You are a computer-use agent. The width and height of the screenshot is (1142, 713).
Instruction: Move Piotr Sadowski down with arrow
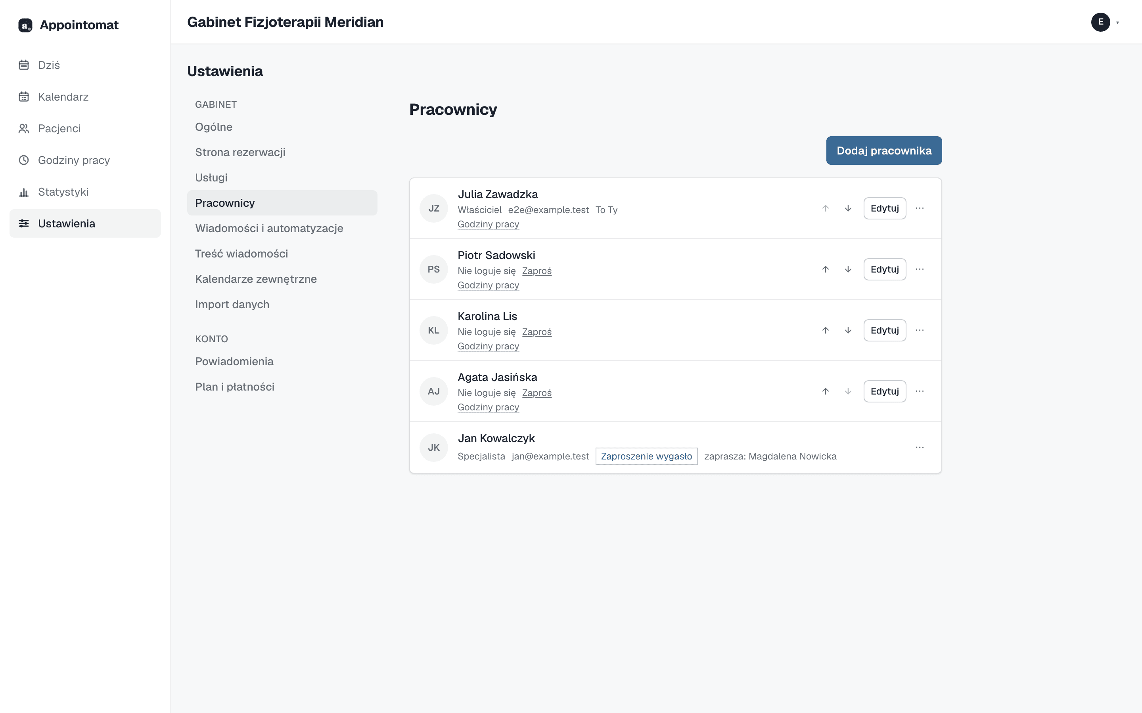tap(848, 269)
